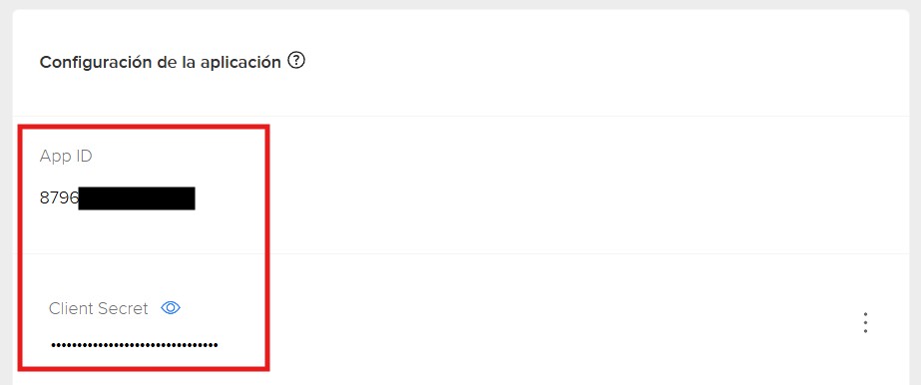Click the App ID value starting 8796

point(118,198)
